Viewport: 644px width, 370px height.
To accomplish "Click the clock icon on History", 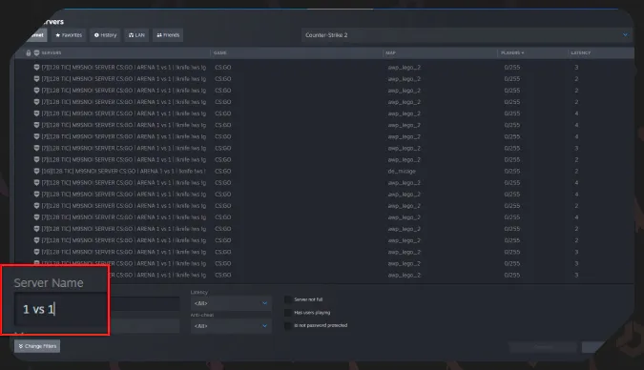I will pos(96,35).
